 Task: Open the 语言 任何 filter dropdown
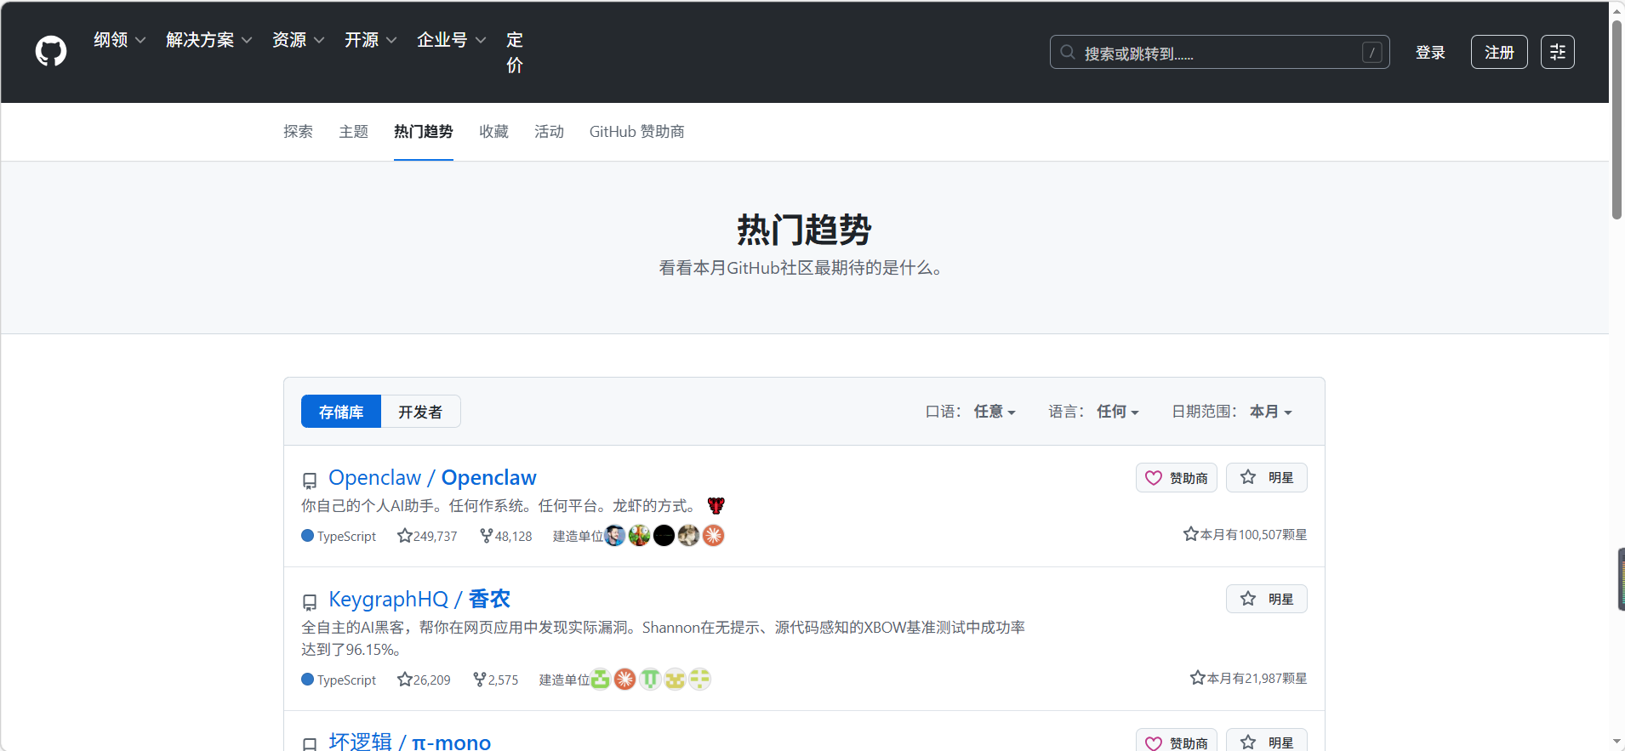[x=1117, y=412]
